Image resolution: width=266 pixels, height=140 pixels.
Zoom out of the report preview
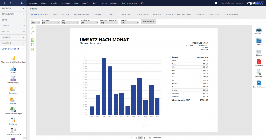pyautogui.click(x=33, y=28)
